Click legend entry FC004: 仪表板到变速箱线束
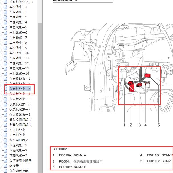173x173 pixels. 81,162
